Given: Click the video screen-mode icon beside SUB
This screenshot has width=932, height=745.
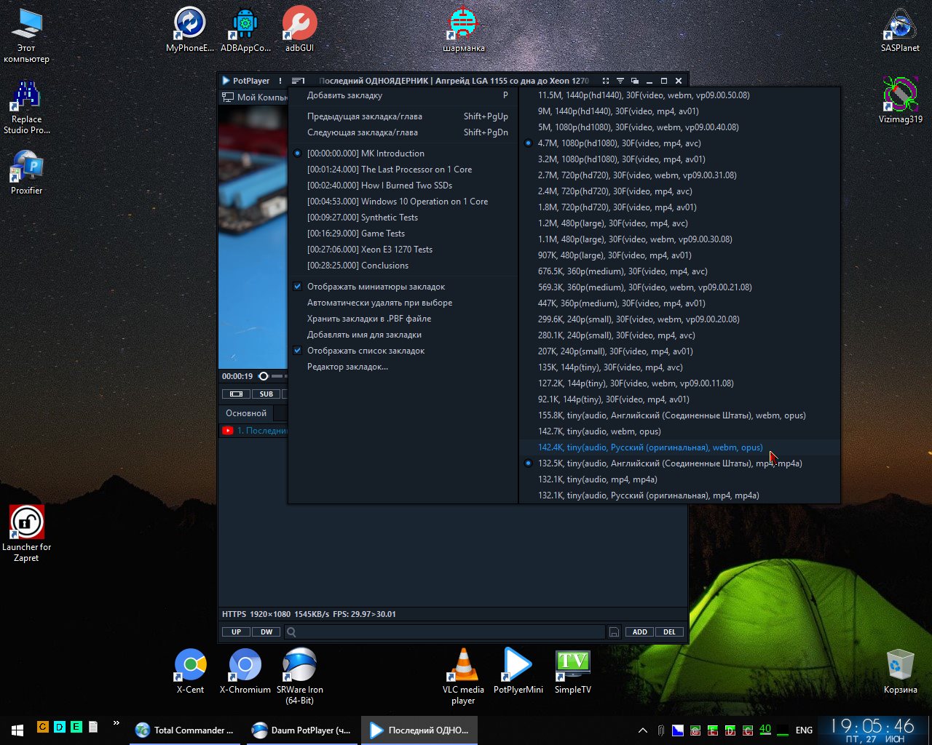Looking at the screenshot, I should click(x=236, y=394).
